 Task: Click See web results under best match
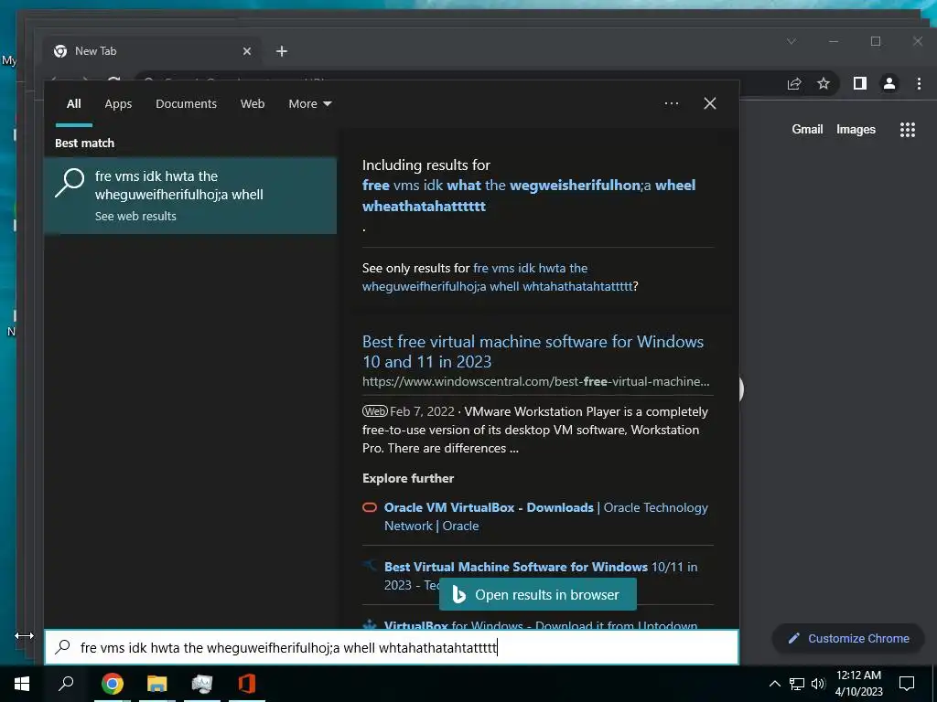[135, 216]
